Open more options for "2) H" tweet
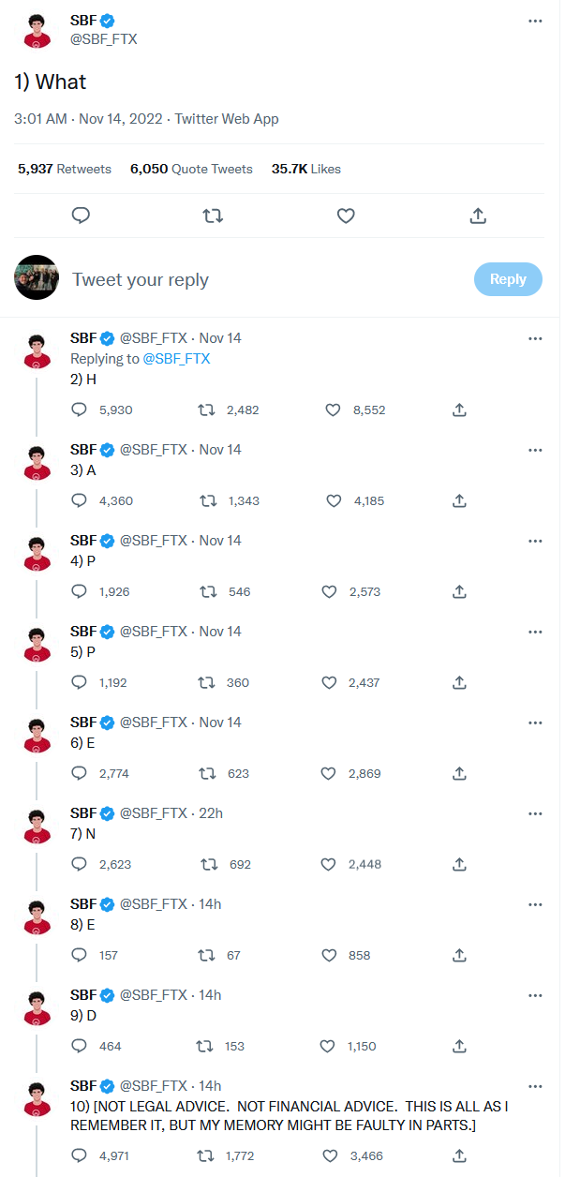 (x=535, y=337)
